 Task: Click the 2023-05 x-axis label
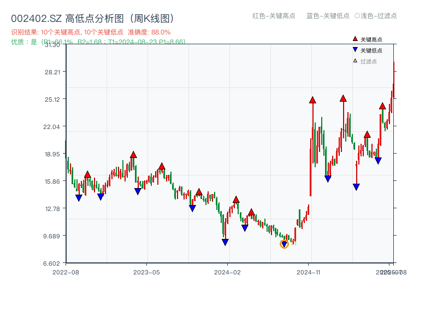(146, 272)
